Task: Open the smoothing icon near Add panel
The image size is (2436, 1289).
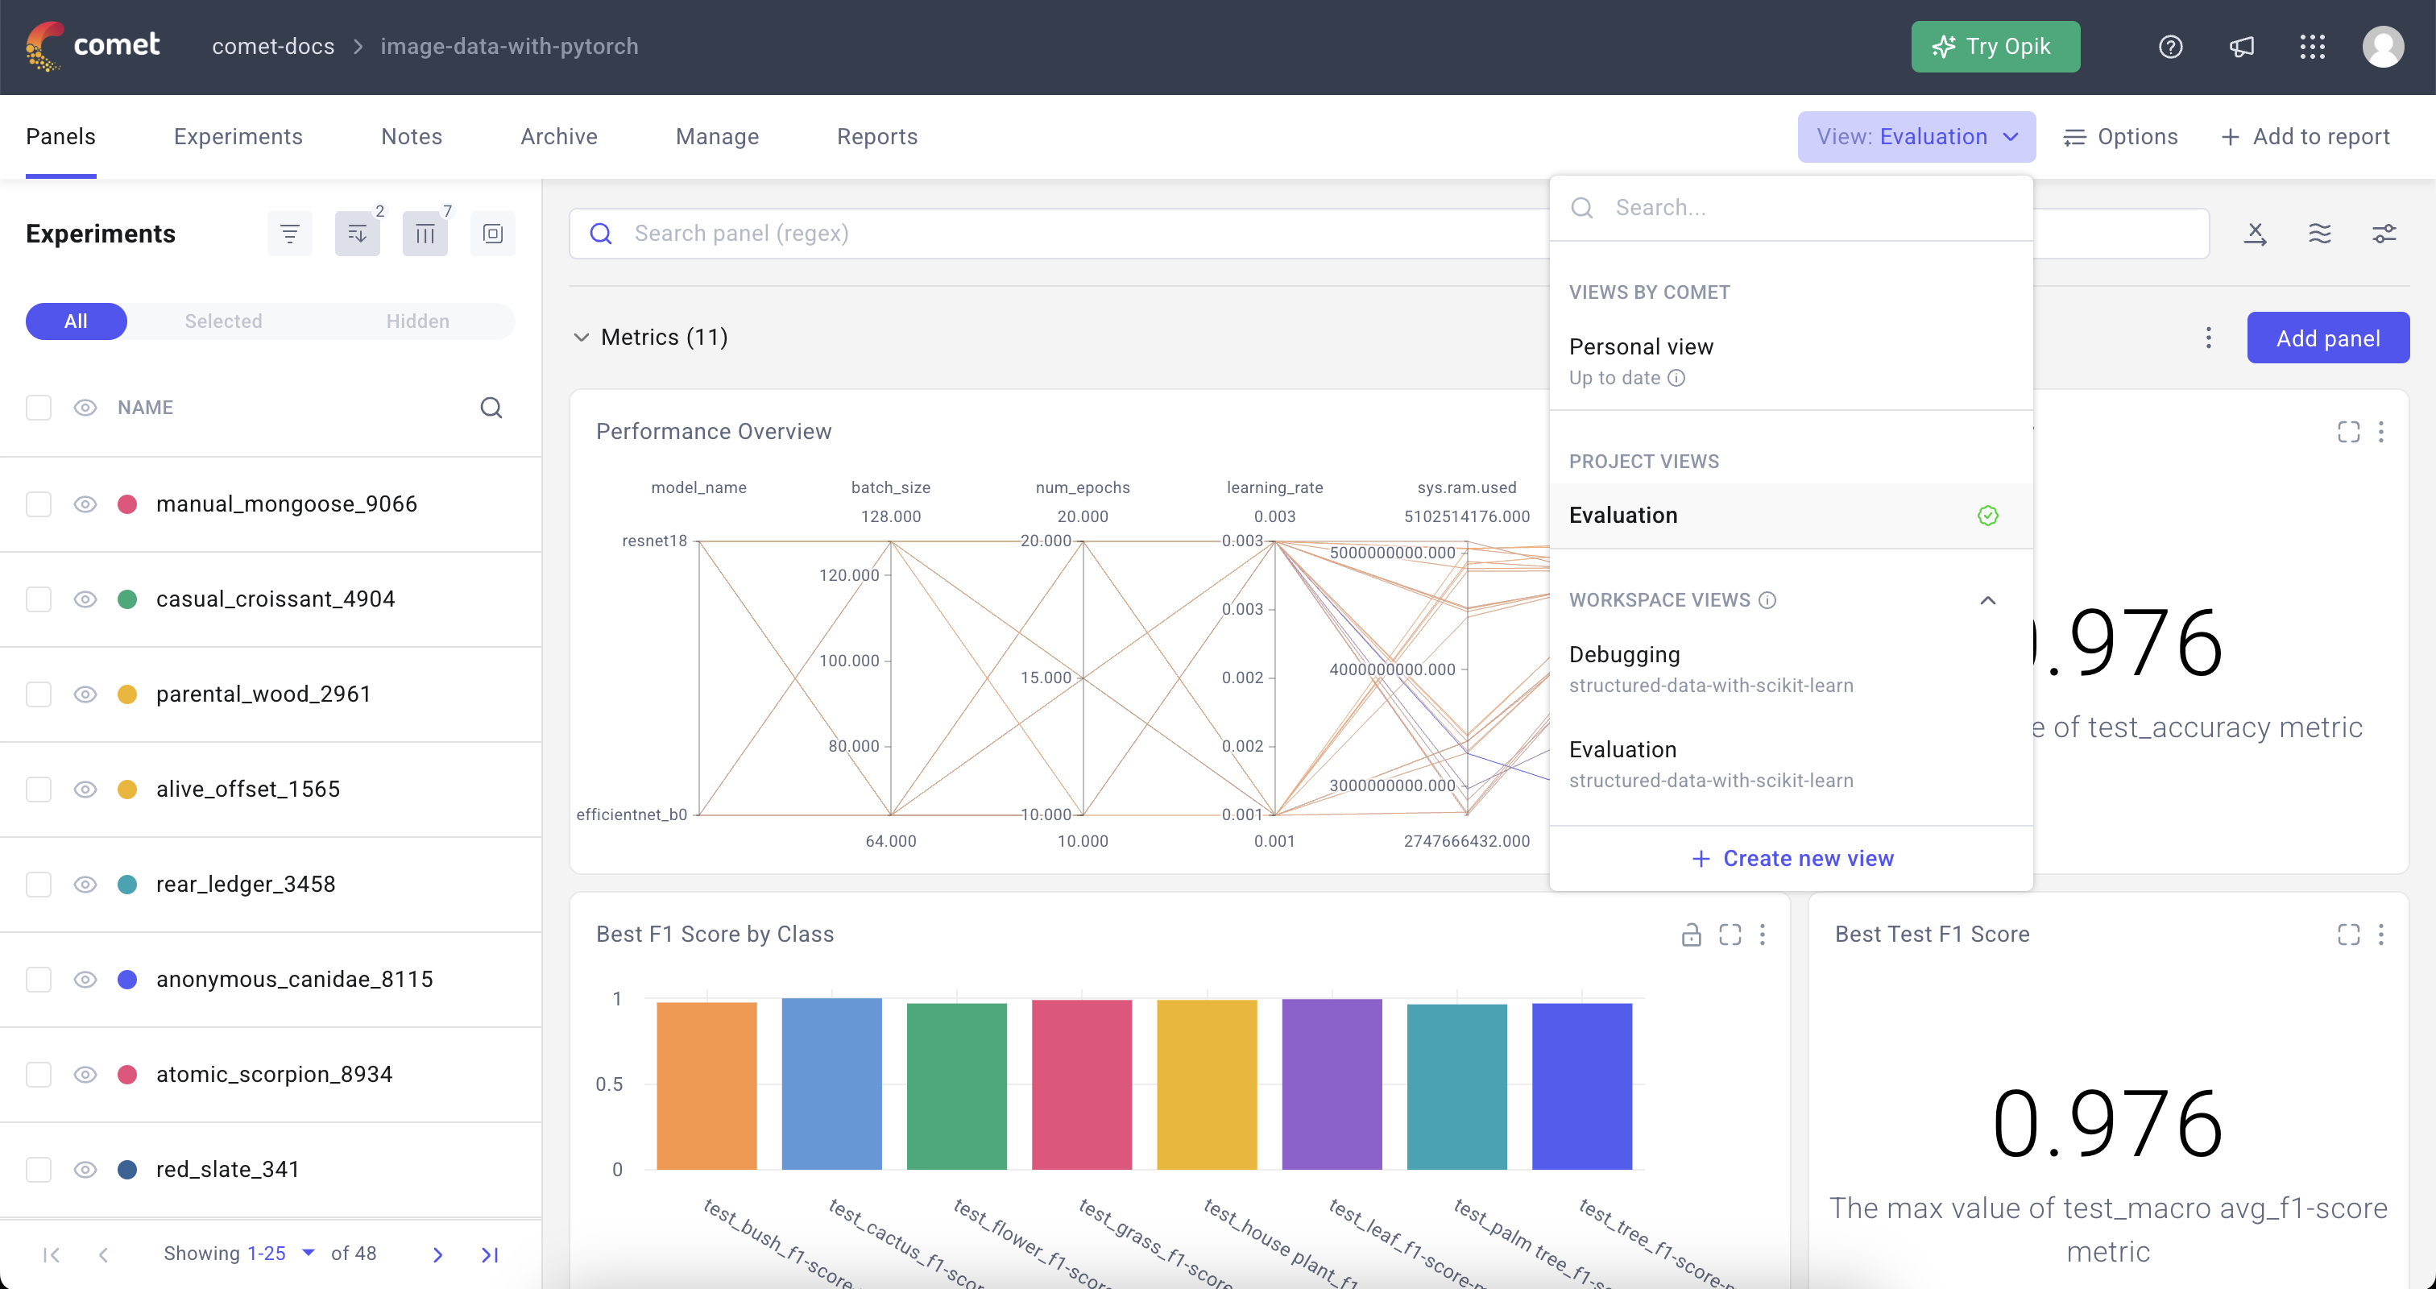Action: click(x=2320, y=233)
